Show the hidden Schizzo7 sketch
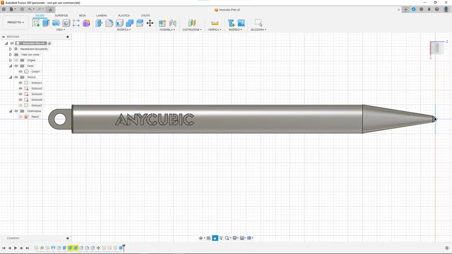Screen dimensions: 452x254 click(20, 105)
